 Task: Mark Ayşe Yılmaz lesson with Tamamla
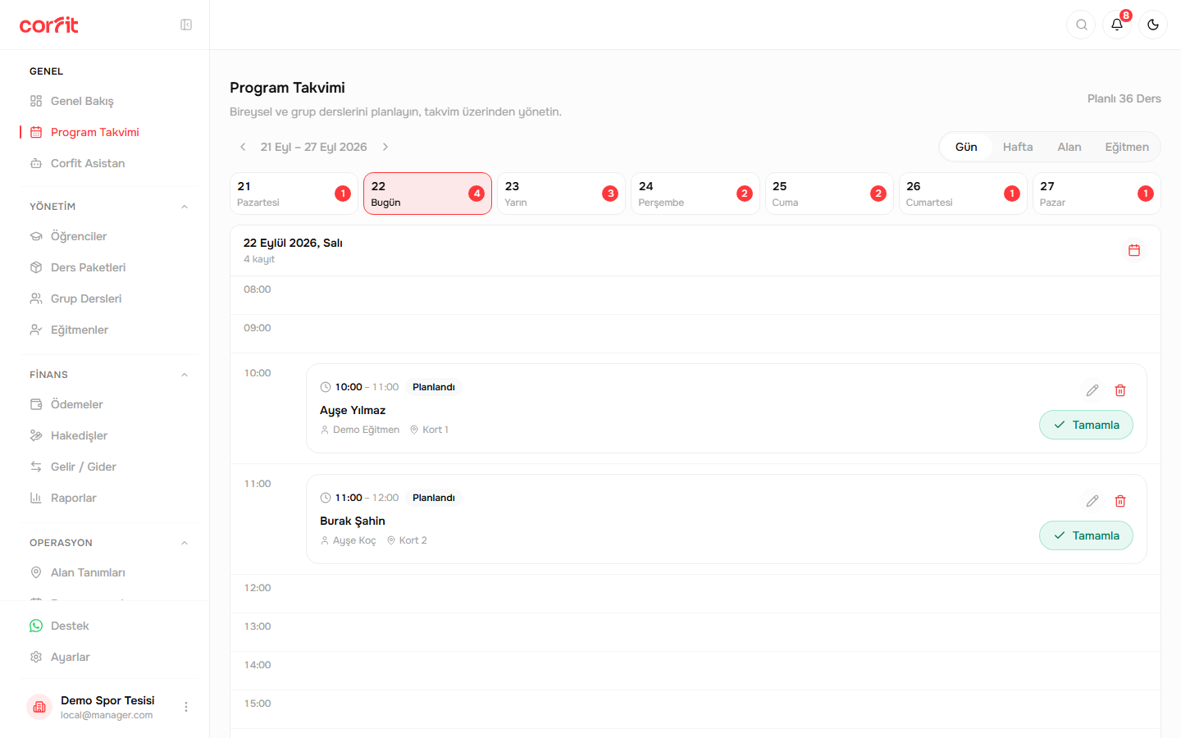(1086, 425)
